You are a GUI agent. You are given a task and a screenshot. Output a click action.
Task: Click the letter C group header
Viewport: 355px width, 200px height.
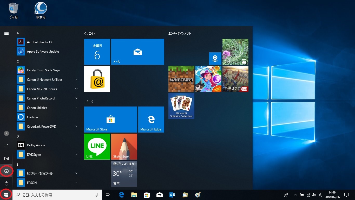pos(18,61)
